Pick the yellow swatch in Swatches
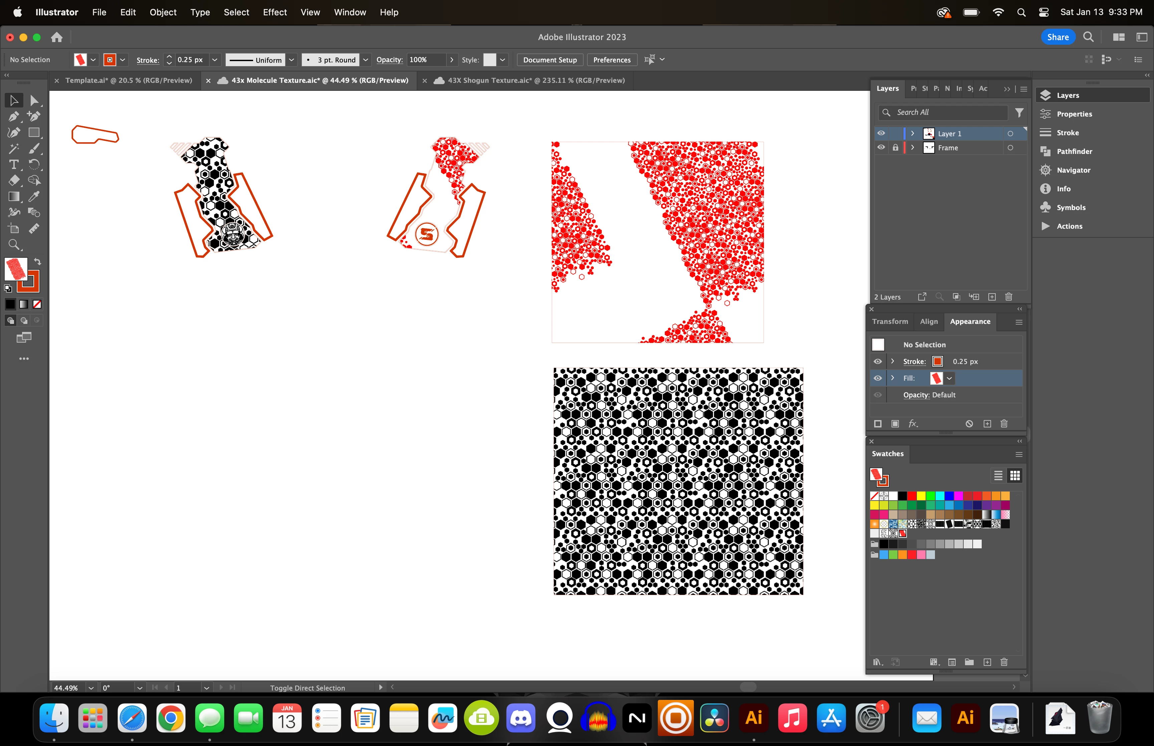 coord(921,496)
